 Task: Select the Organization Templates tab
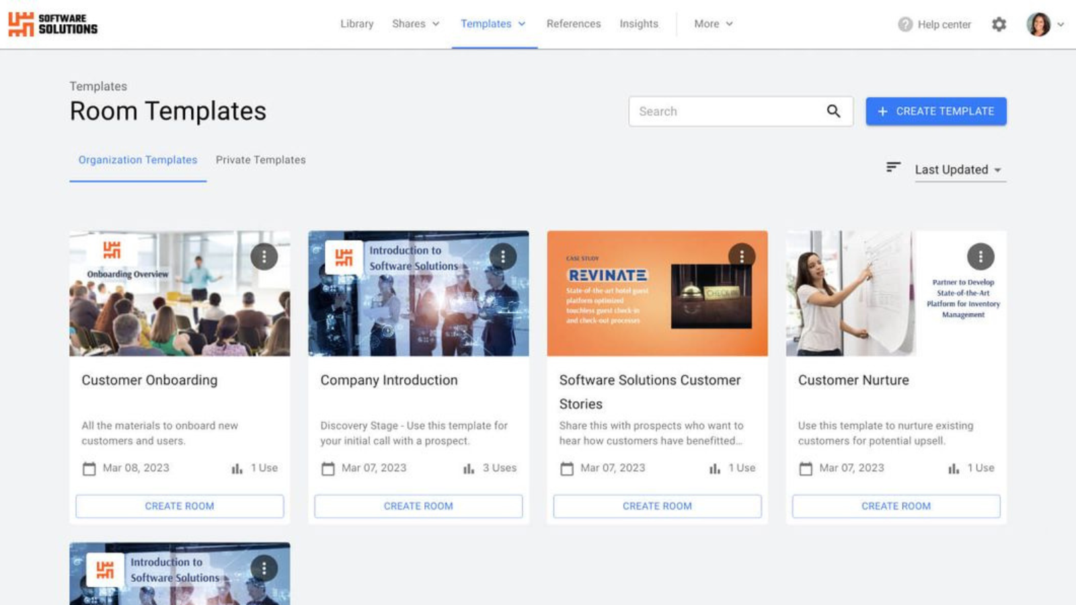(137, 160)
